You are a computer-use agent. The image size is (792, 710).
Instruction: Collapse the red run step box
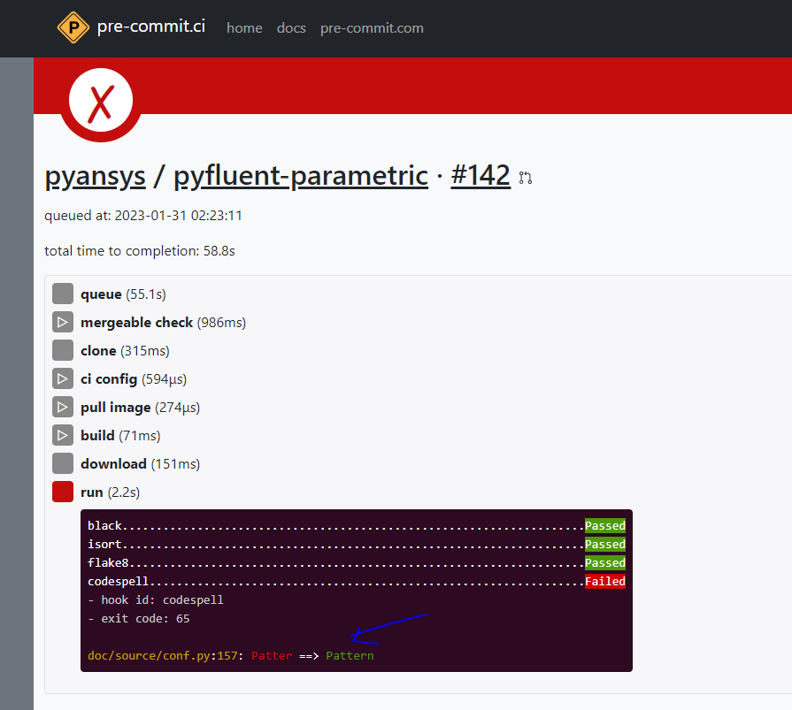[63, 492]
